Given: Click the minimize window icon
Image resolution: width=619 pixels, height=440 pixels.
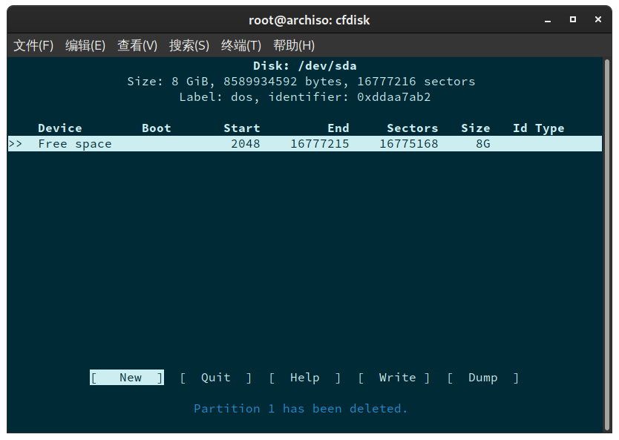Looking at the screenshot, I should [547, 20].
